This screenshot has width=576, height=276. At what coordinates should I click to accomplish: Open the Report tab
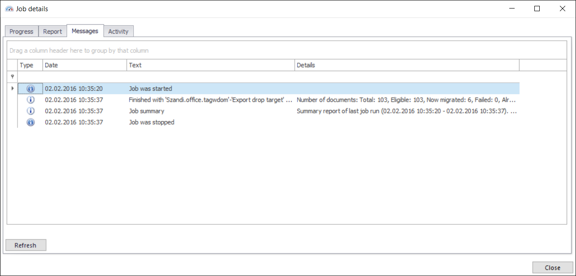point(52,31)
